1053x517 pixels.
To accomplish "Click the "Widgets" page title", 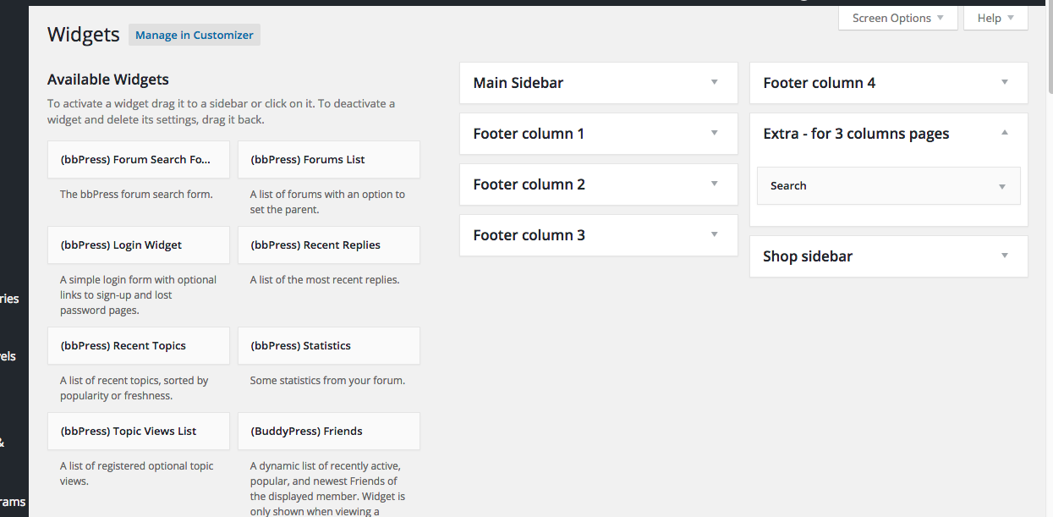I will 84,35.
